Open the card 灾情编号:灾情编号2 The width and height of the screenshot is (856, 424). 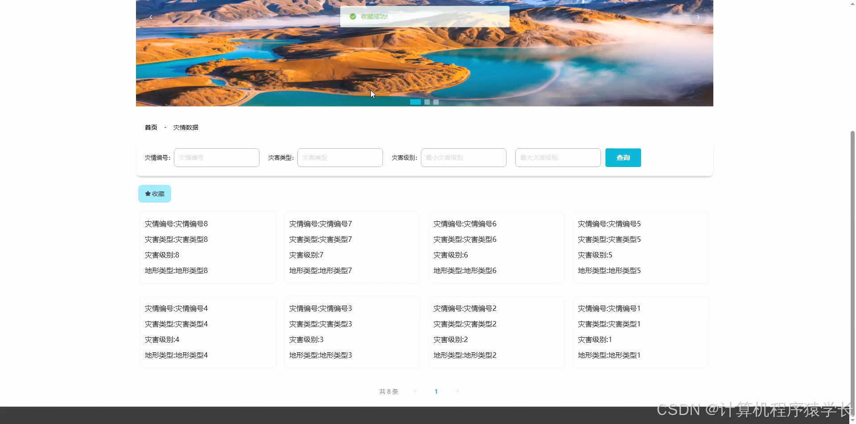click(497, 332)
